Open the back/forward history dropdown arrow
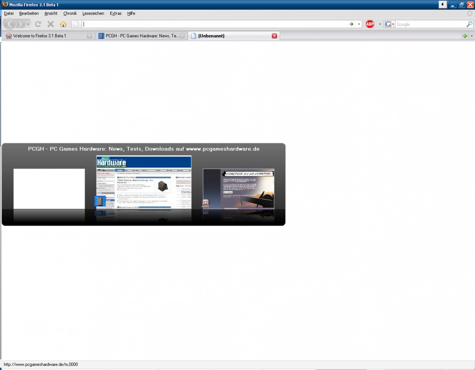The image size is (475, 370). tap(28, 24)
